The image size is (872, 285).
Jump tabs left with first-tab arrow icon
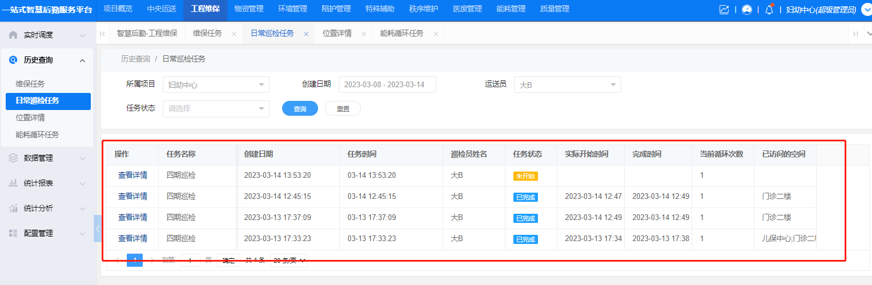pos(102,34)
